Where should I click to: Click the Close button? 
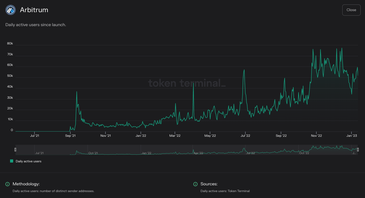click(351, 10)
